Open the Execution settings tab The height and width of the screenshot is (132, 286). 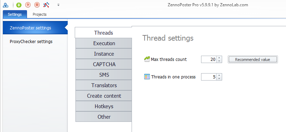104,43
